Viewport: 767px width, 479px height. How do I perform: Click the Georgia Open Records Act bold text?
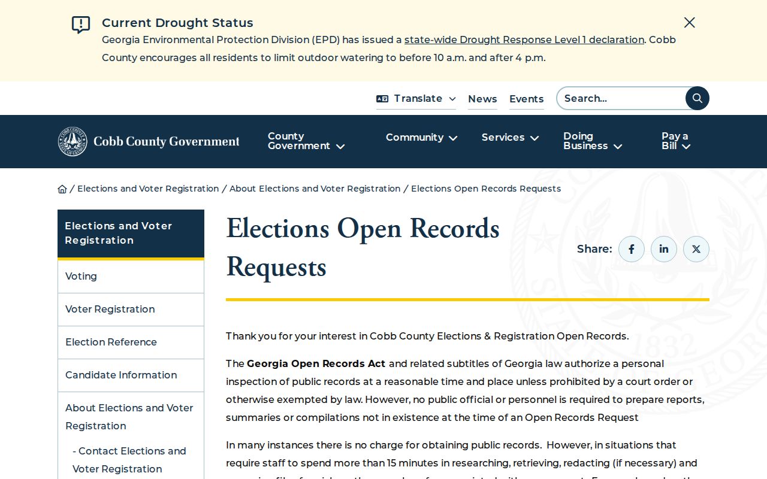click(x=316, y=364)
